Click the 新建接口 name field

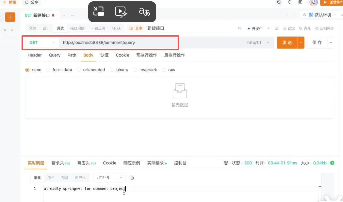pos(190,28)
